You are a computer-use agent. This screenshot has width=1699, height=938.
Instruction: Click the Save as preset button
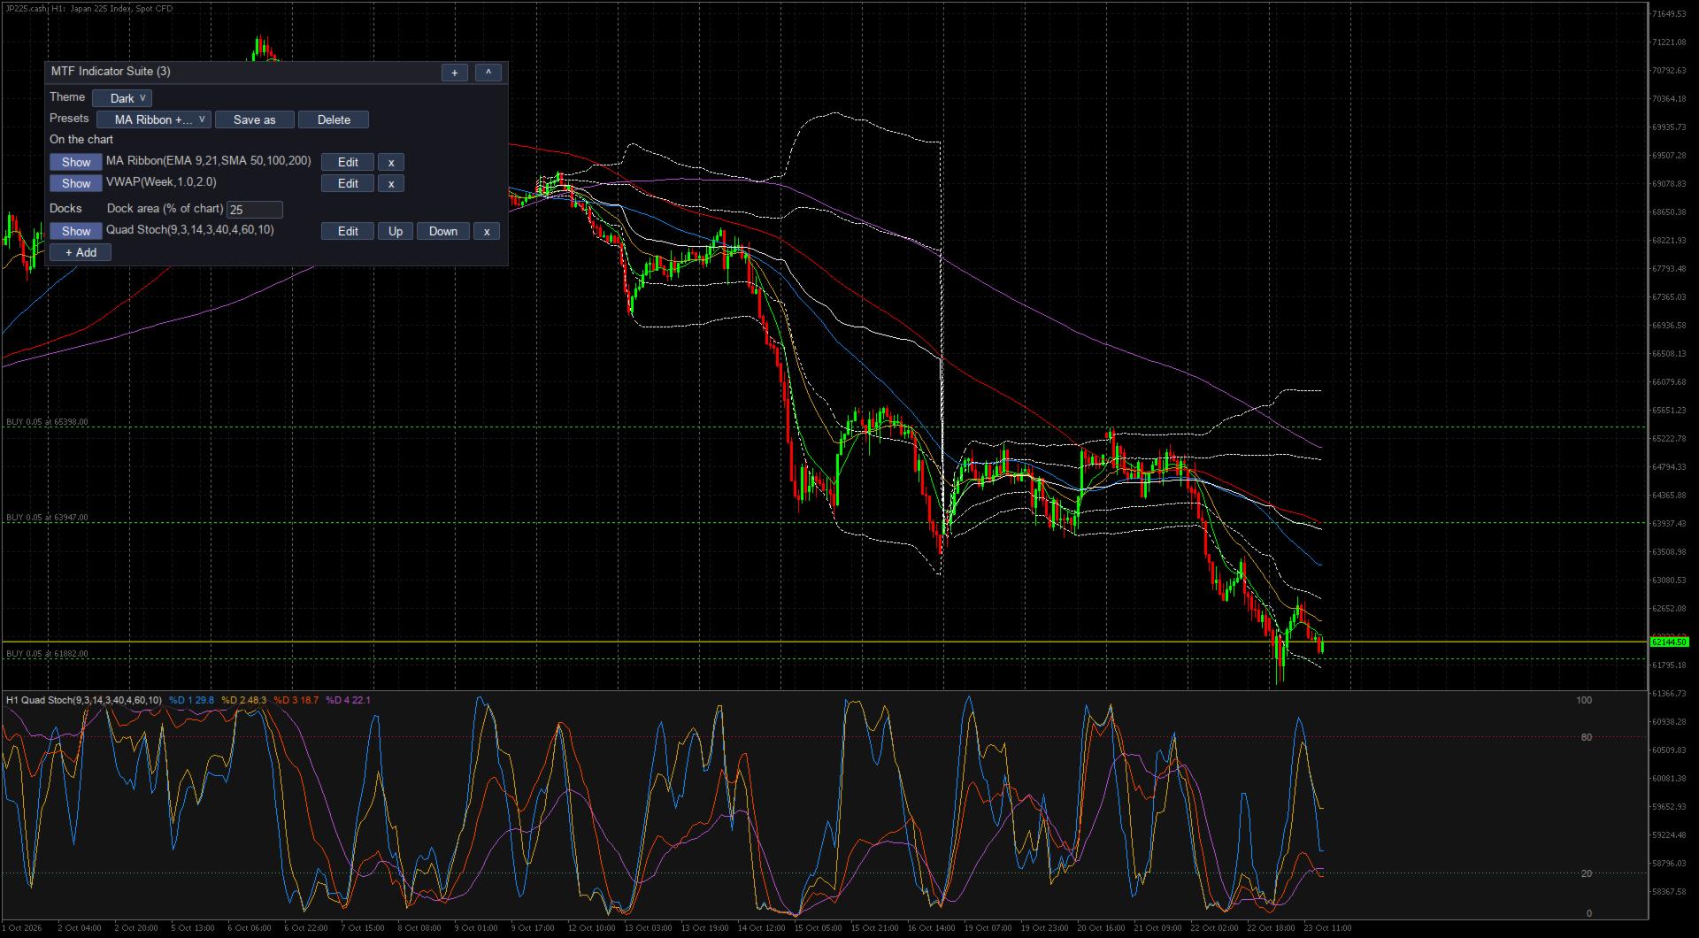click(254, 119)
